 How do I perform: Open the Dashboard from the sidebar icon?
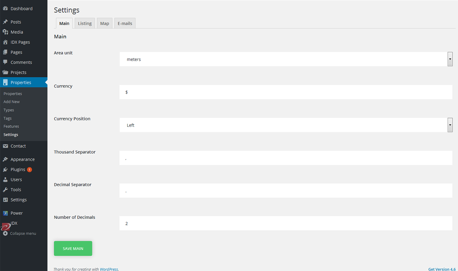[6, 8]
